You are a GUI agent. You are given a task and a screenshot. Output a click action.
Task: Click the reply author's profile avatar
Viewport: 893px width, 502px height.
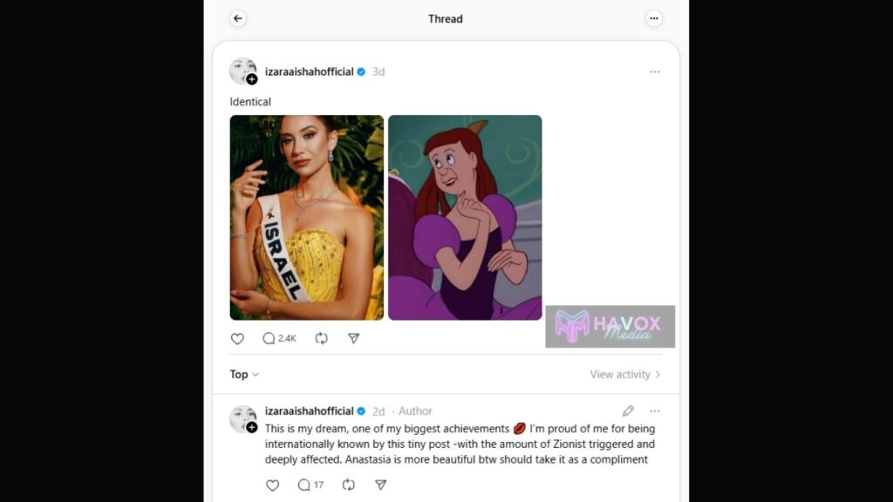click(242, 417)
